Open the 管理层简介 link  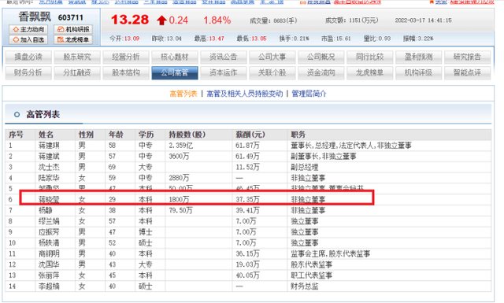tap(309, 94)
